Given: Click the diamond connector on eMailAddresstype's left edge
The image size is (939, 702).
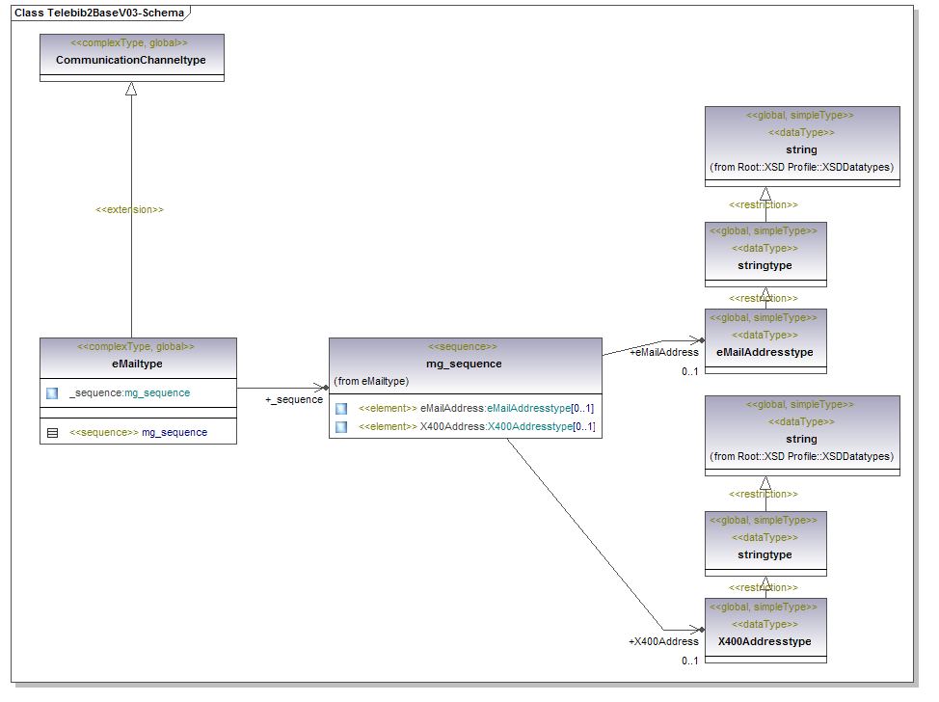Looking at the screenshot, I should click(x=701, y=340).
